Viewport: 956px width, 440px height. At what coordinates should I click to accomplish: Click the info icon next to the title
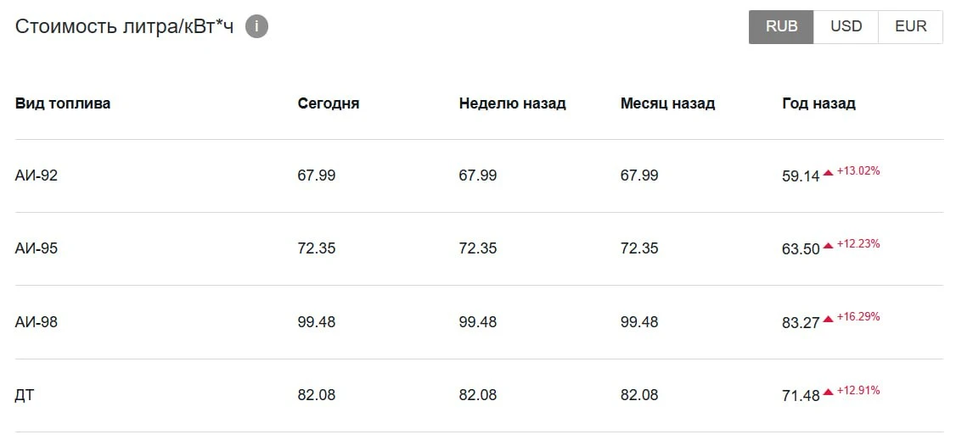(256, 27)
